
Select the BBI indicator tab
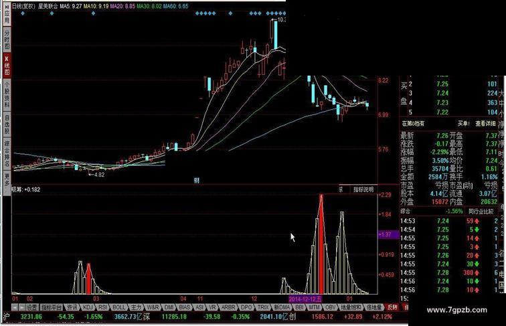(300, 307)
